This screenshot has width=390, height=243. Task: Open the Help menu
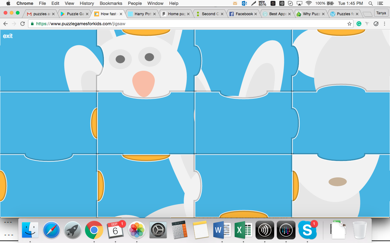pos(174,3)
